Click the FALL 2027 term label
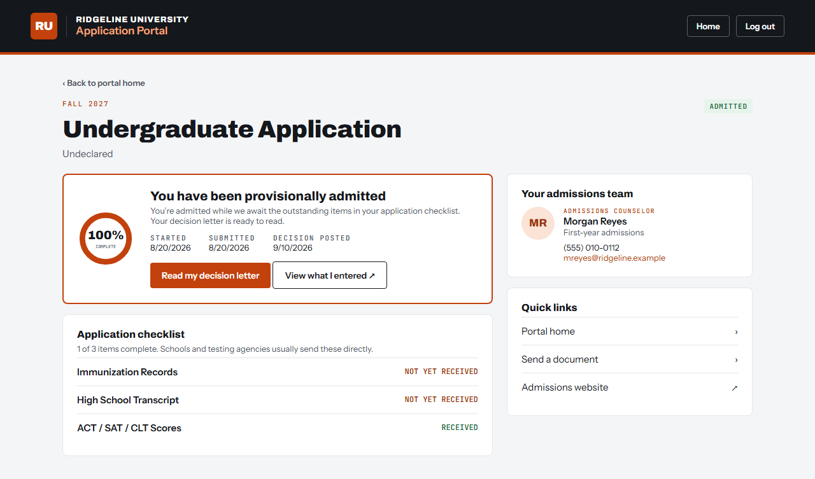 tap(86, 104)
